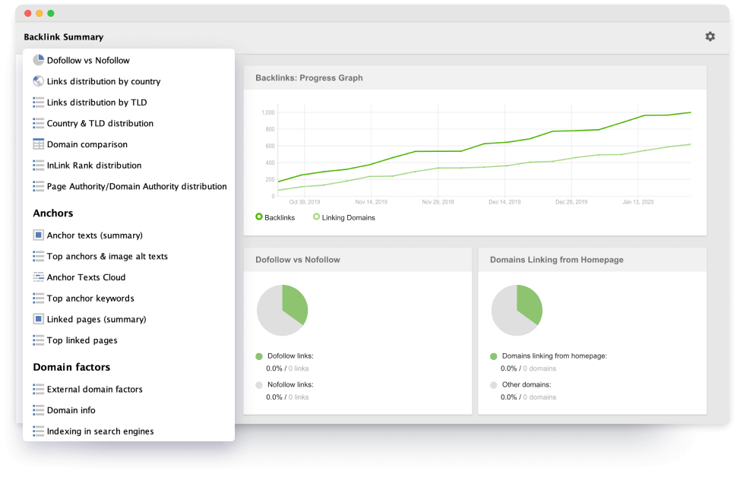Click the "Jan 13, 2020" axis label
The height and width of the screenshot is (496, 737).
(x=637, y=202)
